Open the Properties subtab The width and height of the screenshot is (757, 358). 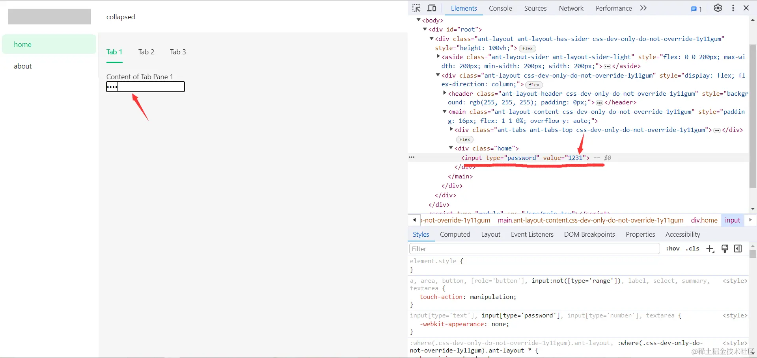640,235
